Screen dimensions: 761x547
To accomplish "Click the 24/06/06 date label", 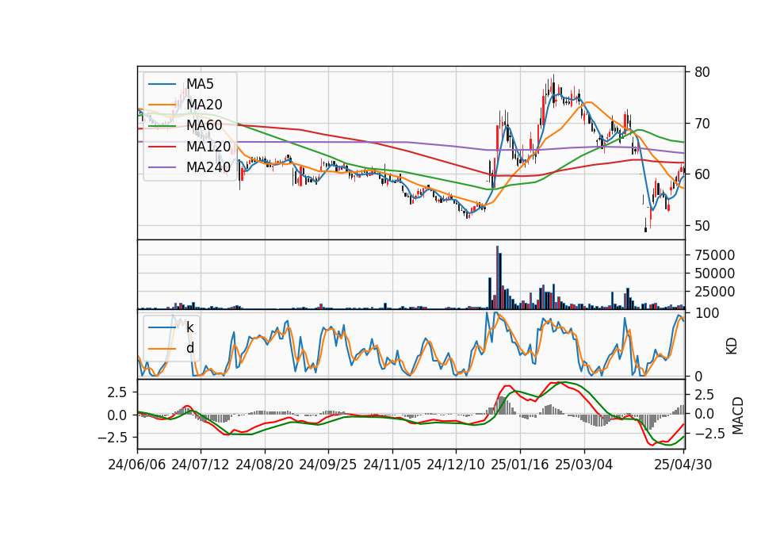I will click(x=137, y=465).
